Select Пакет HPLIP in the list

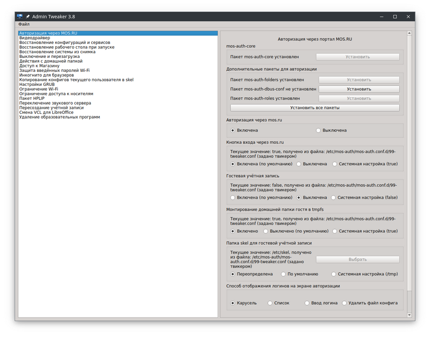[x=31, y=99]
